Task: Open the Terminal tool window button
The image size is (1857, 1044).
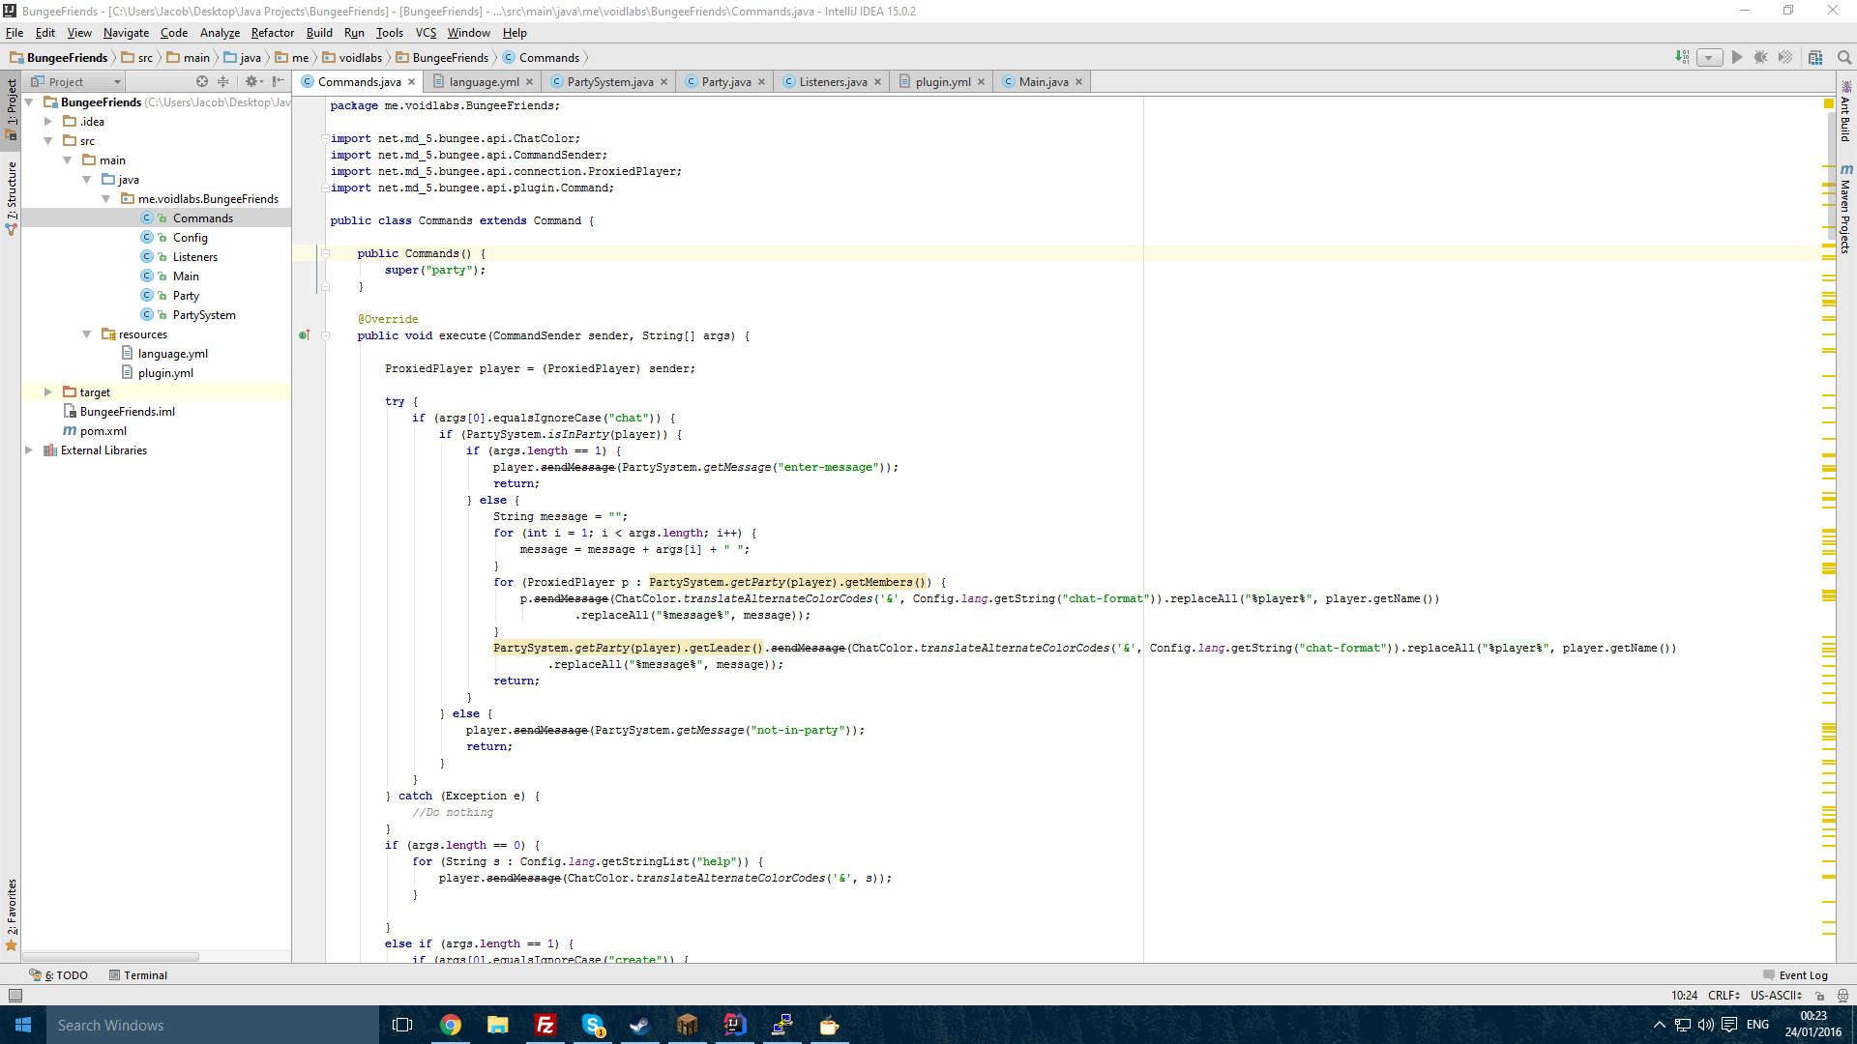Action: (x=138, y=975)
